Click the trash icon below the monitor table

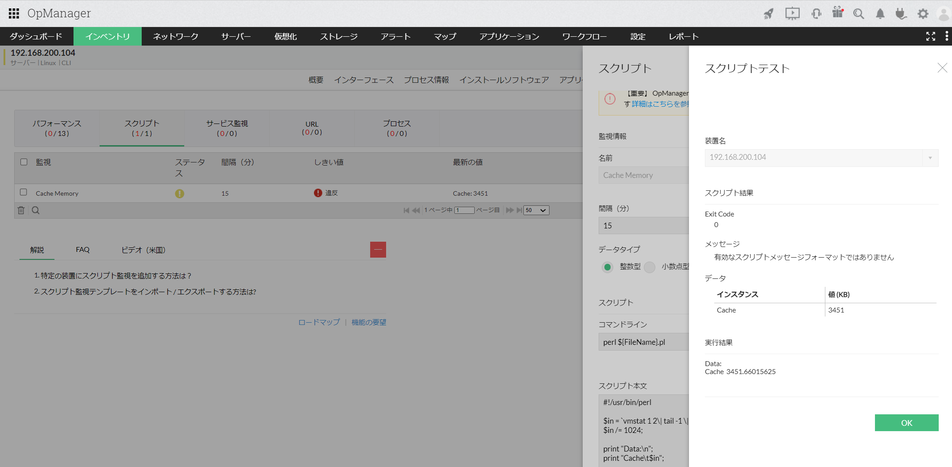pyautogui.click(x=21, y=210)
